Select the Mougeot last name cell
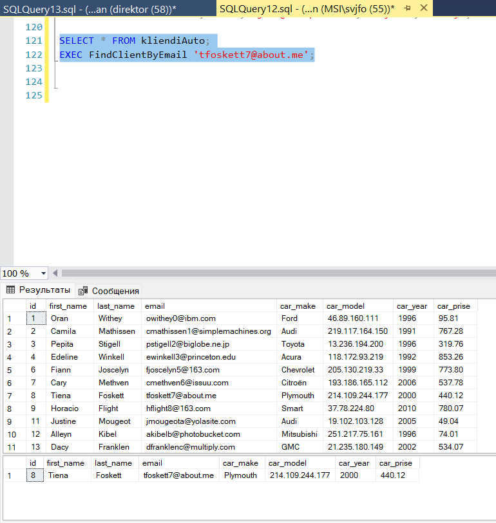This screenshot has width=496, height=523. tap(118, 421)
